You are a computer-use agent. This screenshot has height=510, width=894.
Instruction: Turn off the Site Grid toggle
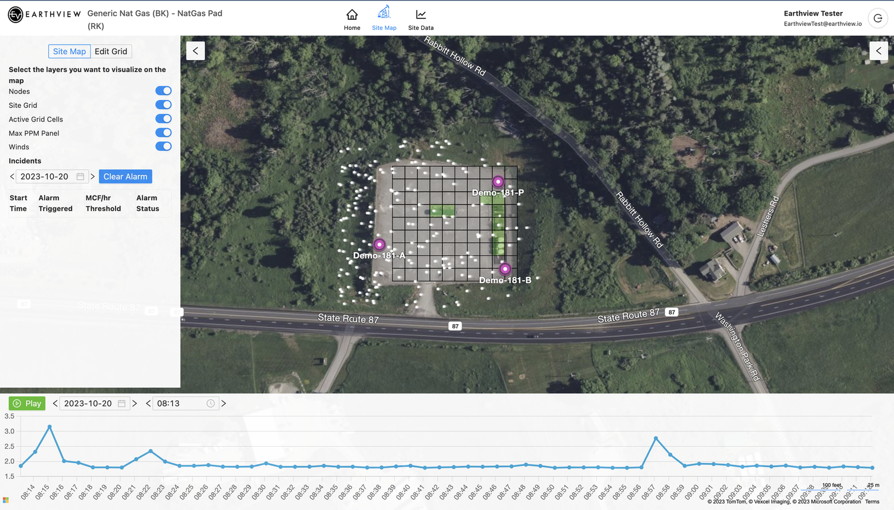pyautogui.click(x=163, y=104)
